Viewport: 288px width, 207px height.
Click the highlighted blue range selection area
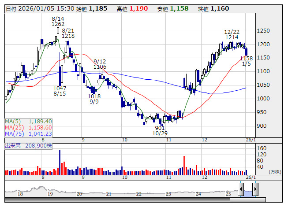[248, 194]
